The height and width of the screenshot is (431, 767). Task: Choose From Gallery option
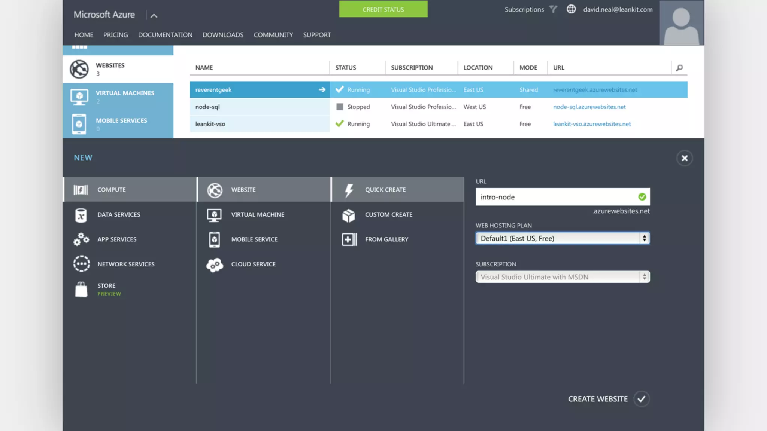[386, 239]
